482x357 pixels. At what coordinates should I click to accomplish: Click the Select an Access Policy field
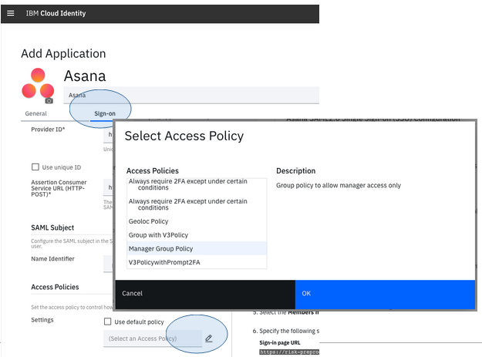pos(153,338)
